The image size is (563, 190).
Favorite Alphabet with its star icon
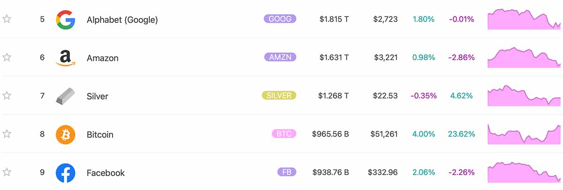click(7, 19)
